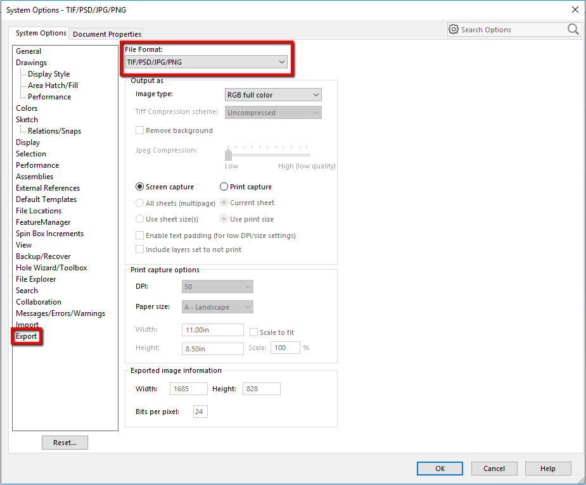The image size is (586, 485).
Task: Select the Selection category
Action: [x=31, y=154]
